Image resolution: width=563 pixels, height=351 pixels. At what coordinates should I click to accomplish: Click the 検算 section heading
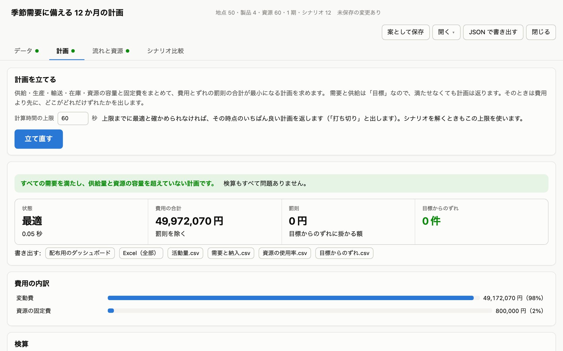pos(21,344)
